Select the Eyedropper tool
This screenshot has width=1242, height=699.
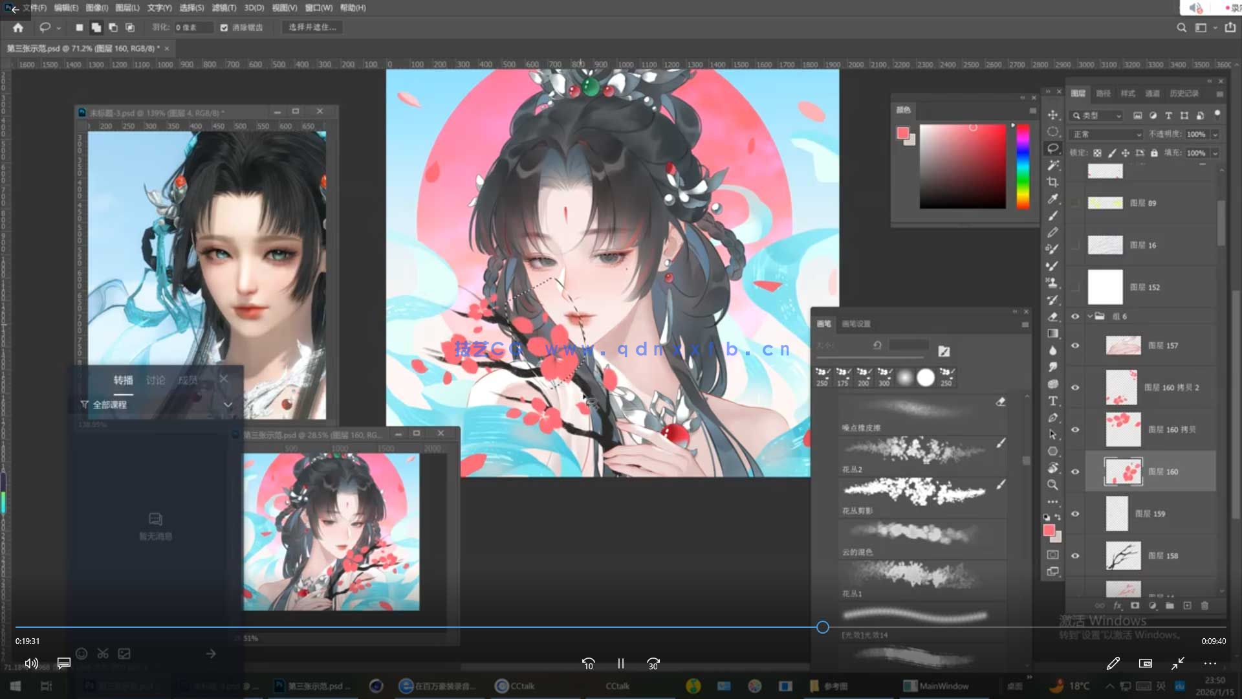(x=1053, y=199)
